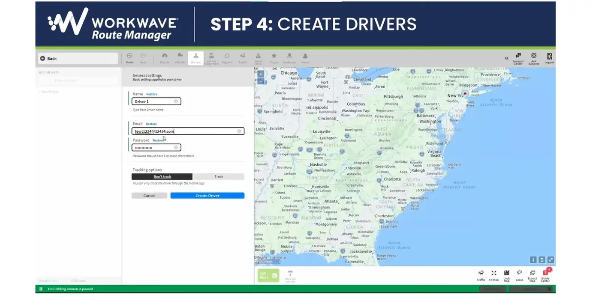Select the Lasso tool
The height and width of the screenshot is (295, 591).
tap(519, 275)
